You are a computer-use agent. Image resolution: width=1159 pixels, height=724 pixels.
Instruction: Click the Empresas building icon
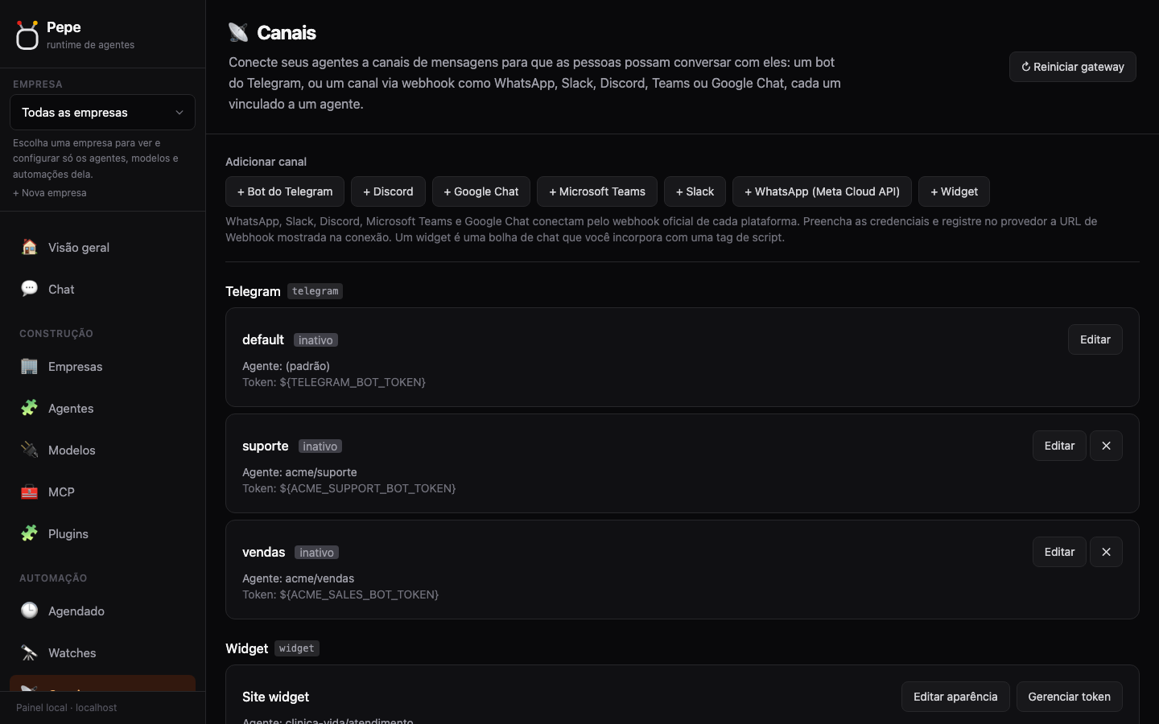29,366
